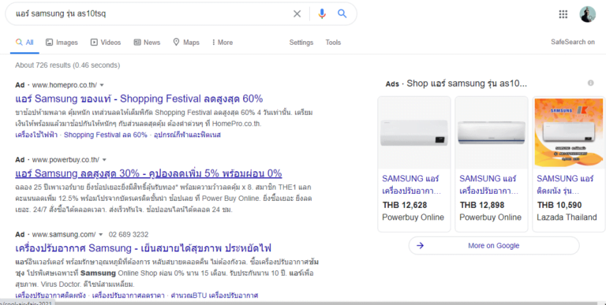The width and height of the screenshot is (606, 305).
Task: Open the More search options menu
Action: [x=223, y=43]
